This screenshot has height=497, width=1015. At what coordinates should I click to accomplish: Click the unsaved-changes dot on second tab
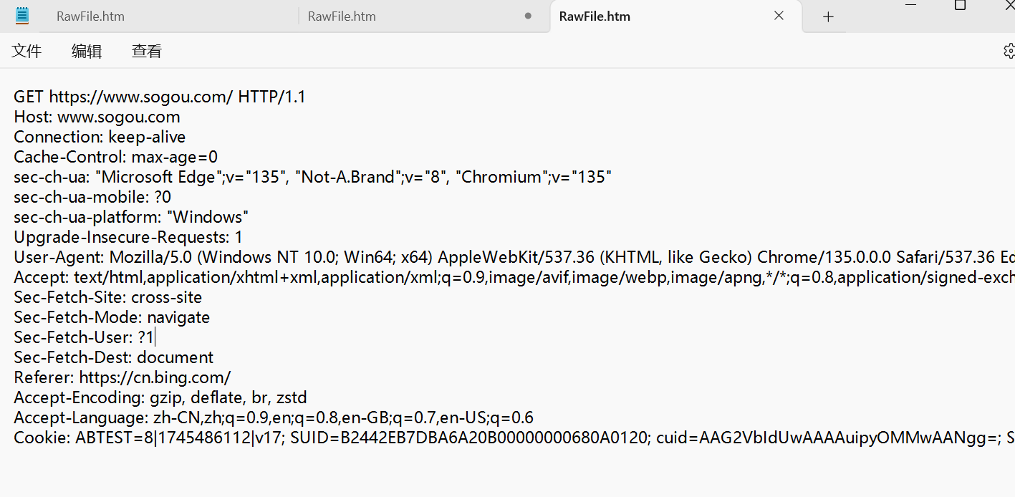click(528, 16)
